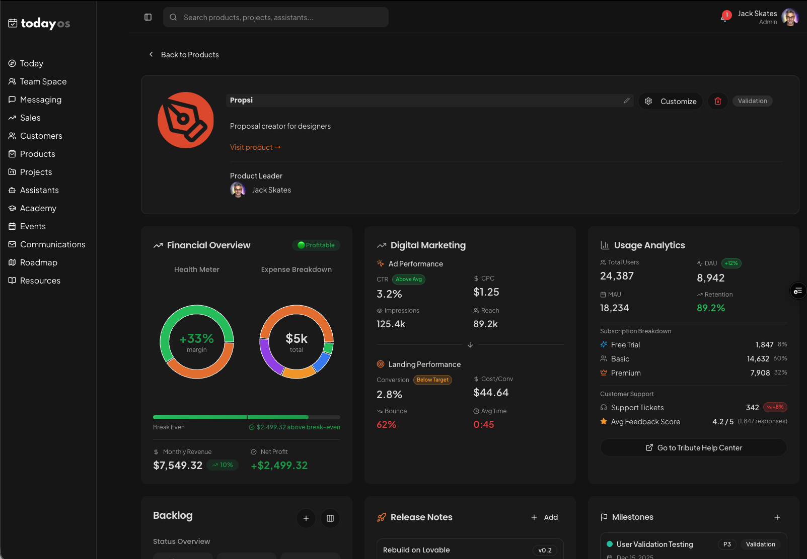Open the floating panel toggle at right edge

[798, 291]
